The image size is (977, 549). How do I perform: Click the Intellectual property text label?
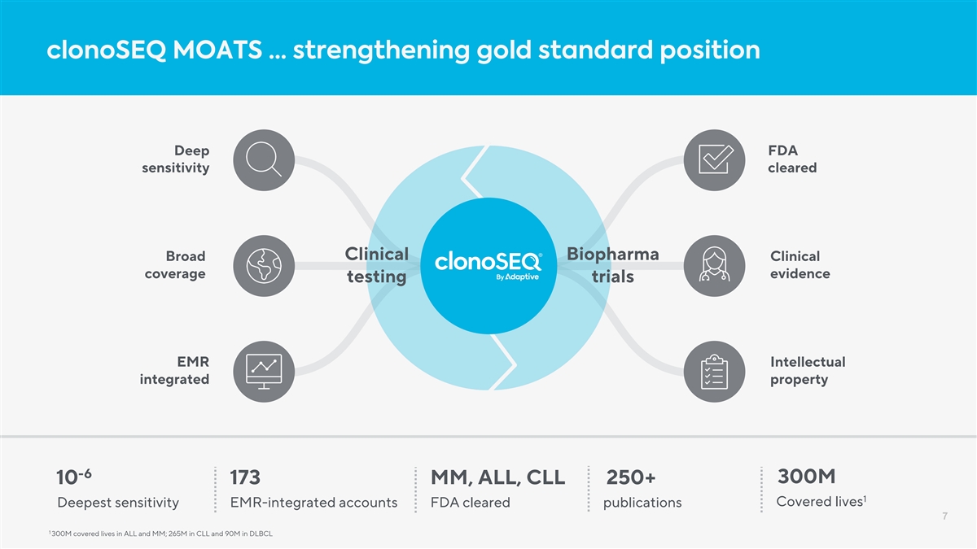[808, 371]
